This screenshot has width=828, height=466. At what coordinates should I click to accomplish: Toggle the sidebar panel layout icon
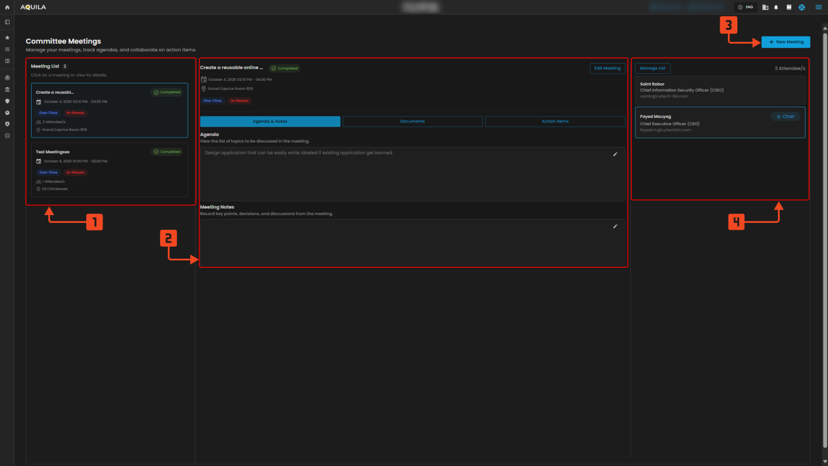pyautogui.click(x=7, y=22)
